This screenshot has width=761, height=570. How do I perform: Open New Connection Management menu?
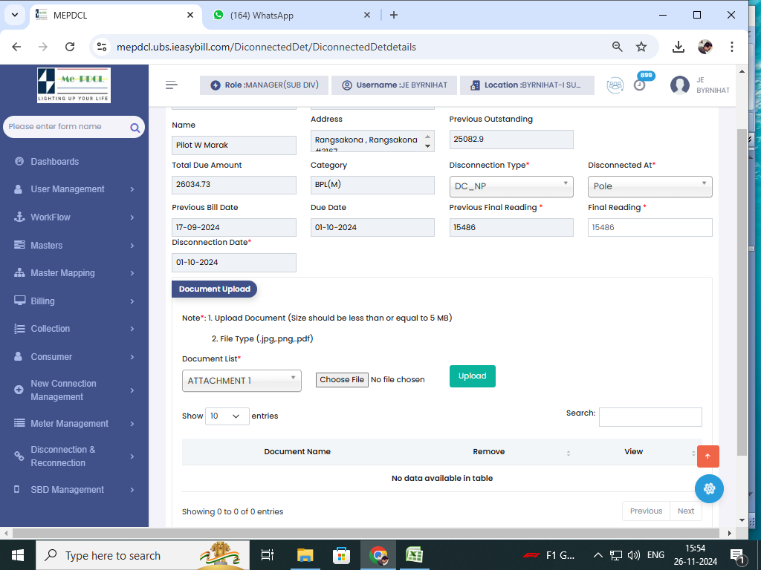(x=74, y=390)
